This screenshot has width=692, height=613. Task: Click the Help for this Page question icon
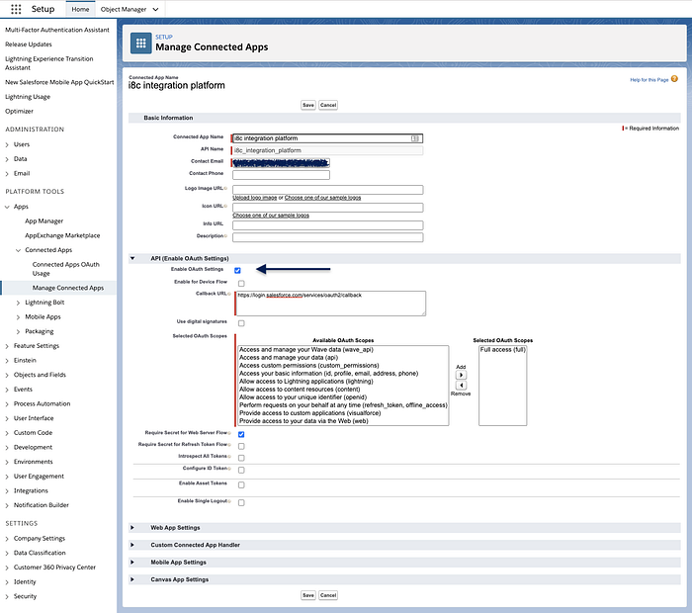click(x=674, y=79)
